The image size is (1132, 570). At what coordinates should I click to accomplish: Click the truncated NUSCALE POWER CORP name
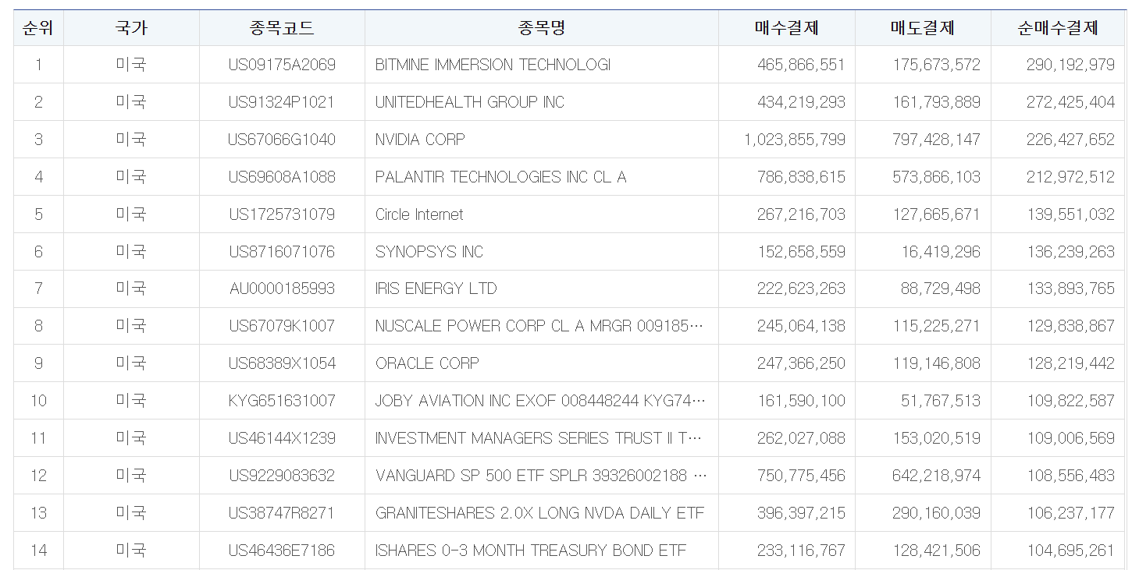pos(539,326)
